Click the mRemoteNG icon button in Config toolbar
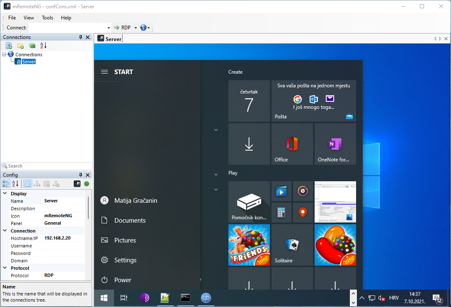 77,184
